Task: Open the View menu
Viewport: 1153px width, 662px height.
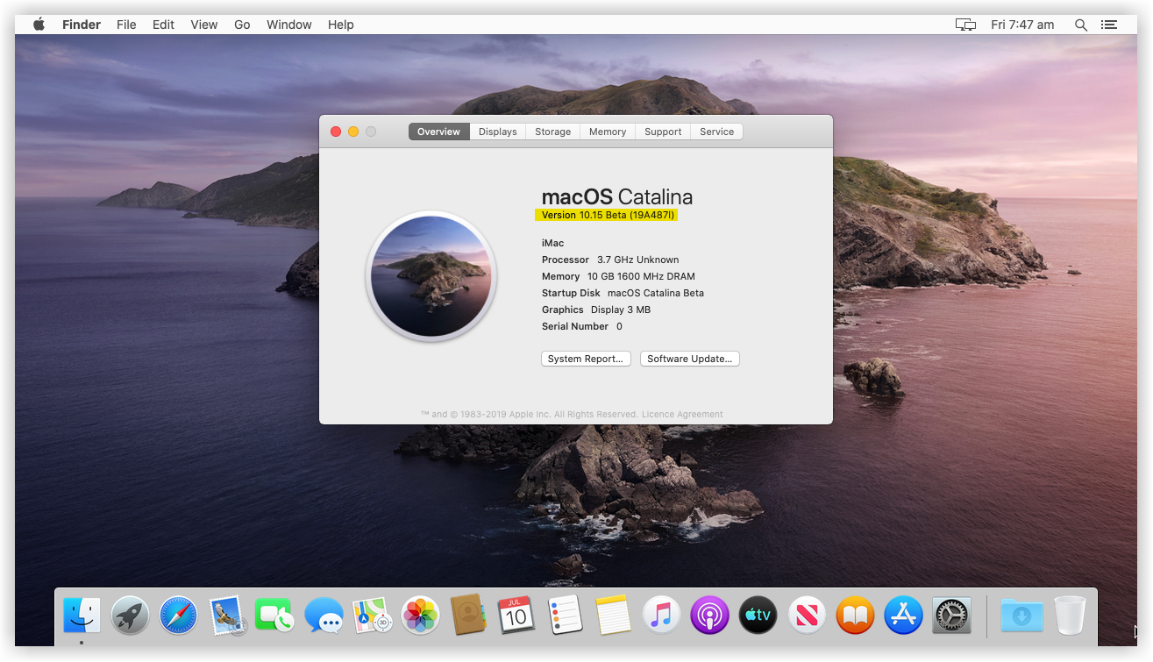Action: (x=204, y=25)
